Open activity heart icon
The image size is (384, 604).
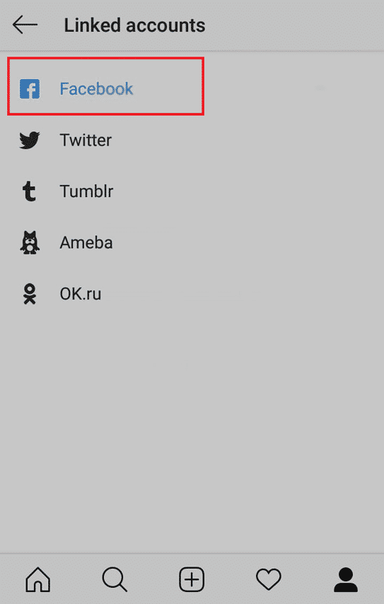point(269,579)
